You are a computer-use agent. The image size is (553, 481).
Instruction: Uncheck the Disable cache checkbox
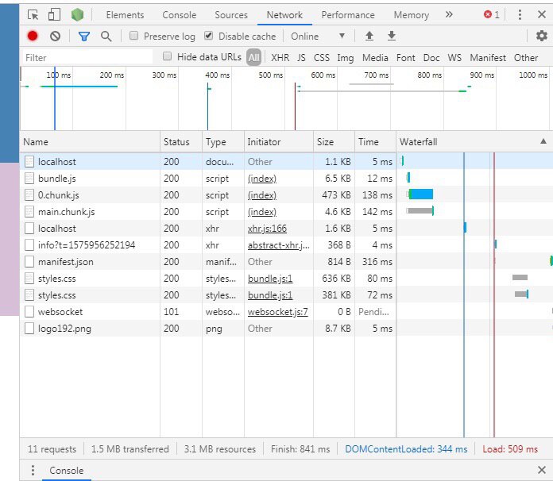click(209, 37)
